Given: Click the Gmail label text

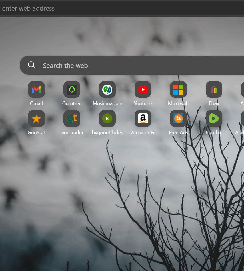Looking at the screenshot, I should pyautogui.click(x=36, y=103).
